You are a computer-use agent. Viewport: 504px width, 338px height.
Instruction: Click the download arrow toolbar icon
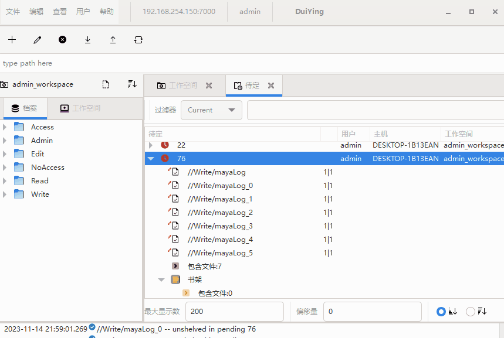tap(87, 40)
